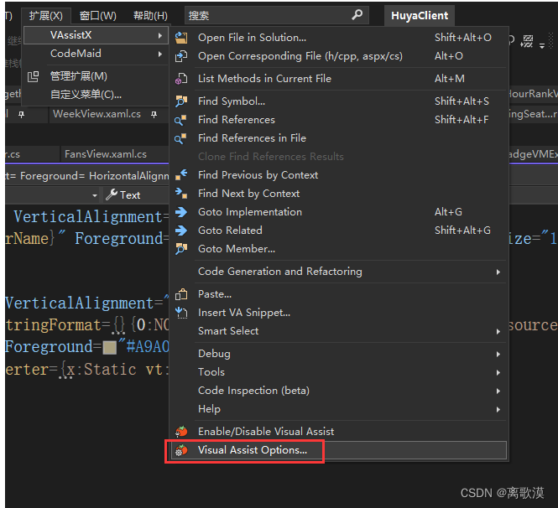
Task: Choose Find Previous by Context
Action: pyautogui.click(x=339, y=175)
